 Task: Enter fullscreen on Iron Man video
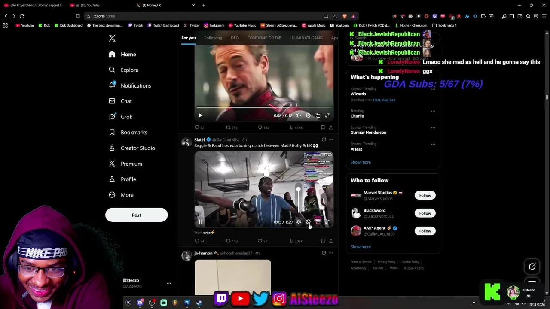coord(327,115)
